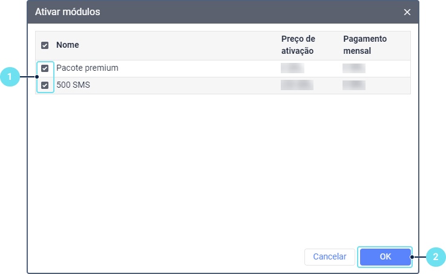This screenshot has height=274, width=446.
Task: Uncheck the Pacote premium checkbox
Action: pos(45,68)
